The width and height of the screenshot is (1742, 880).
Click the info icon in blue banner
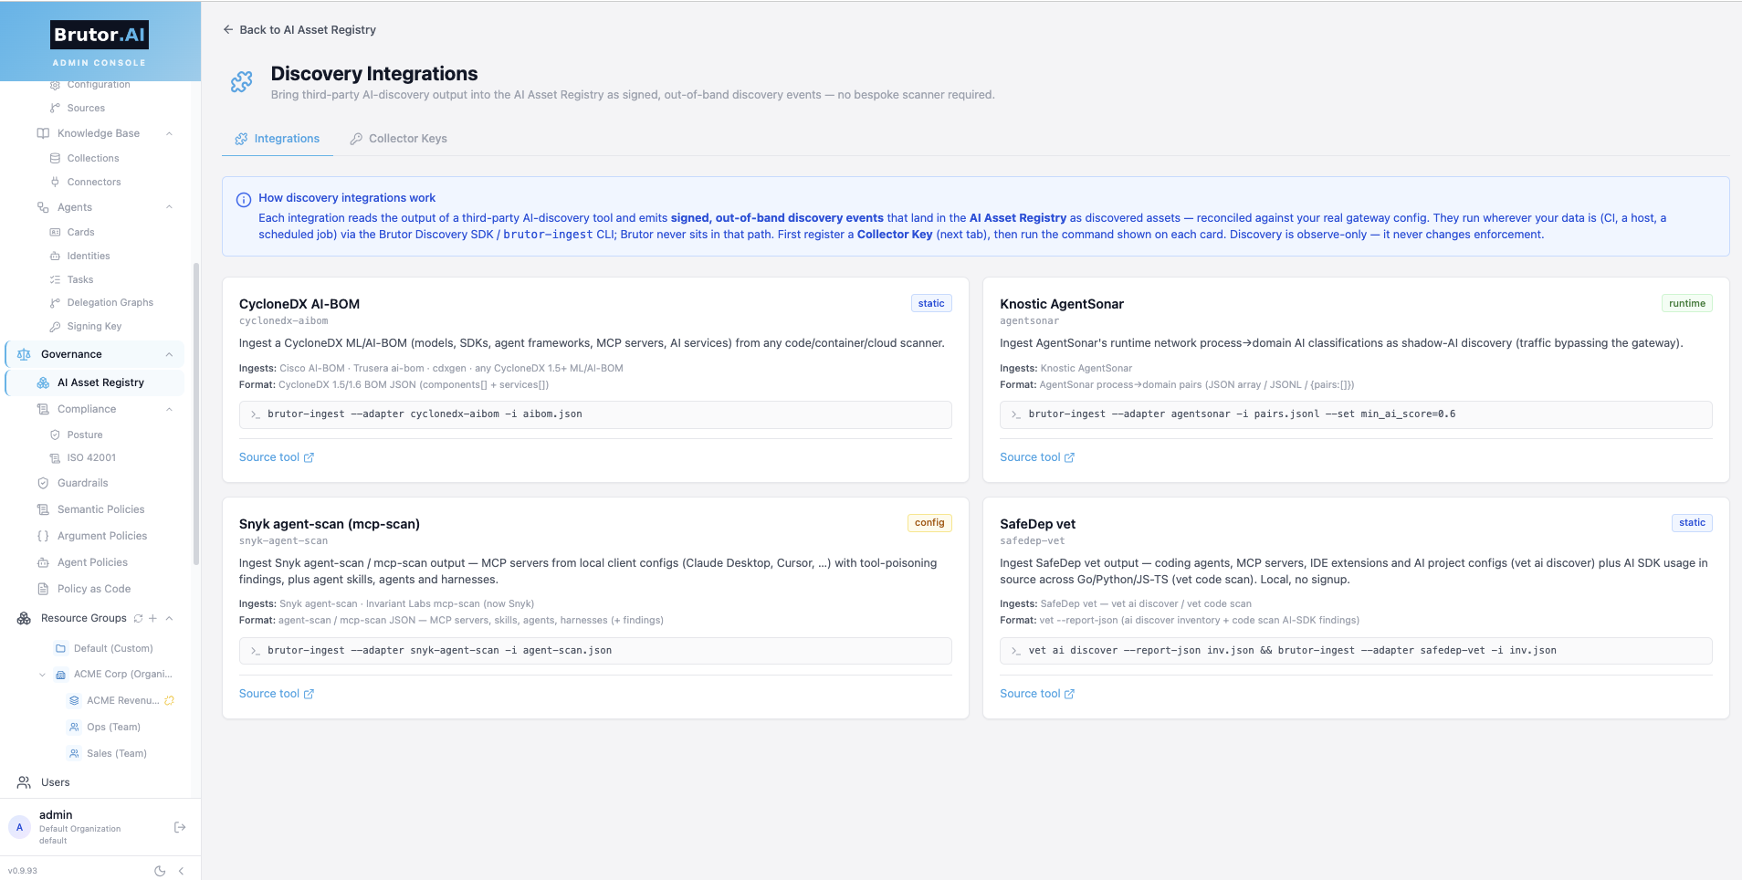[244, 200]
